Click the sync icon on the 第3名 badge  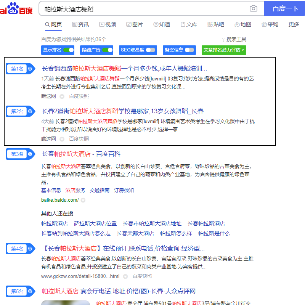point(30,154)
